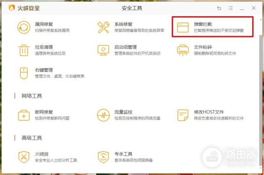
Task: Click the 系统修复 wrench icon
Action: [x=103, y=27]
